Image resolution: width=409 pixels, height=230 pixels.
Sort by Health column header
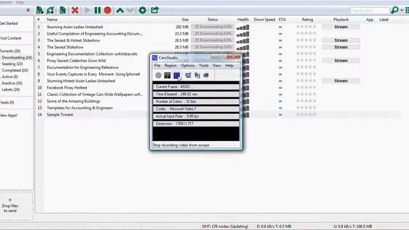tap(243, 20)
